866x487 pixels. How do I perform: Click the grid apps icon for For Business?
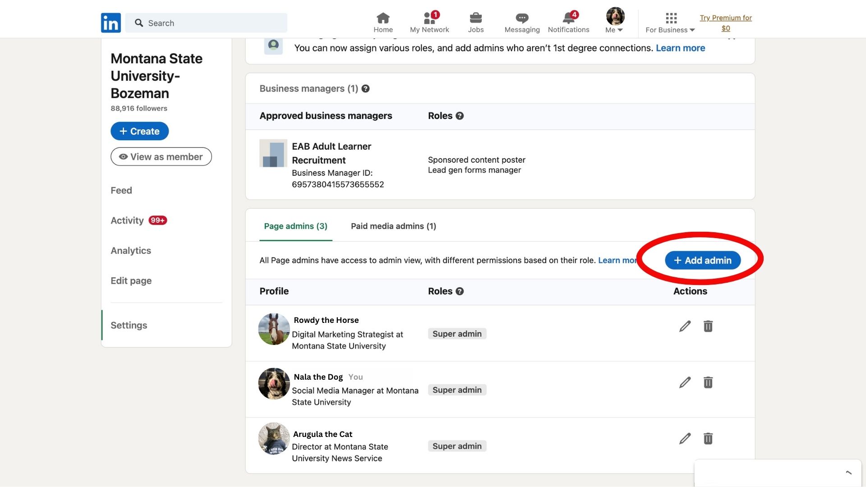(x=671, y=17)
